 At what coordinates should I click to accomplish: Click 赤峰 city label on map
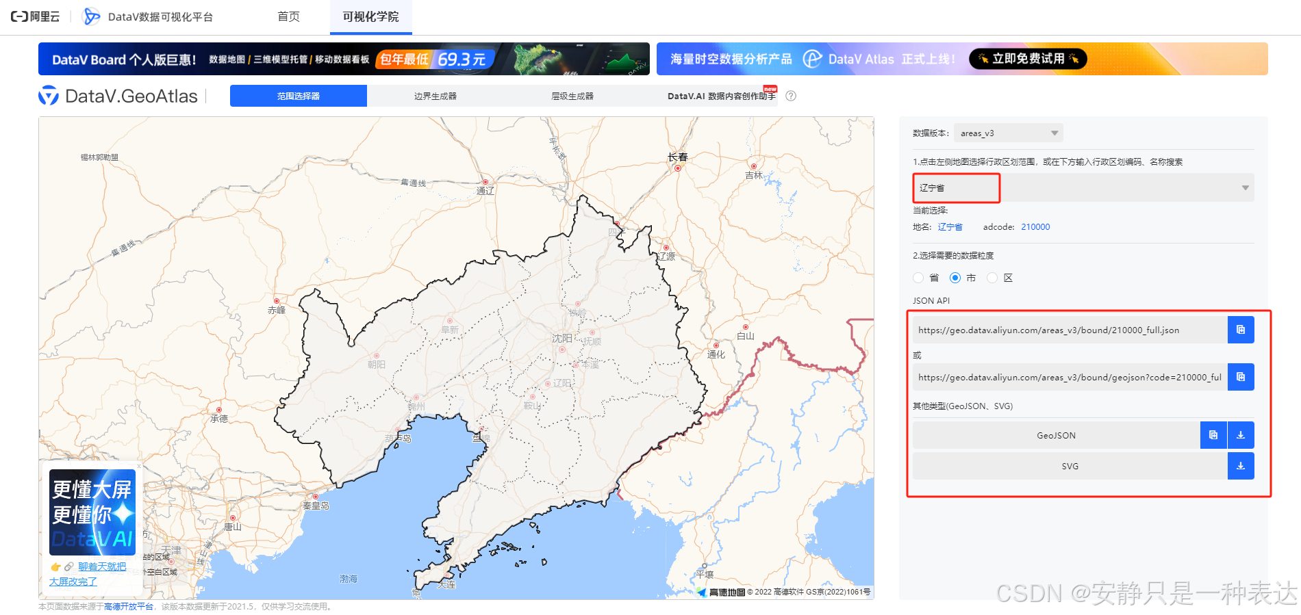pyautogui.click(x=277, y=310)
